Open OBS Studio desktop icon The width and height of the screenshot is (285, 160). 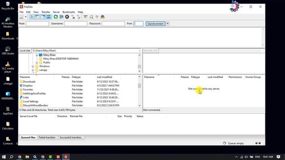pyautogui.click(x=8, y=51)
